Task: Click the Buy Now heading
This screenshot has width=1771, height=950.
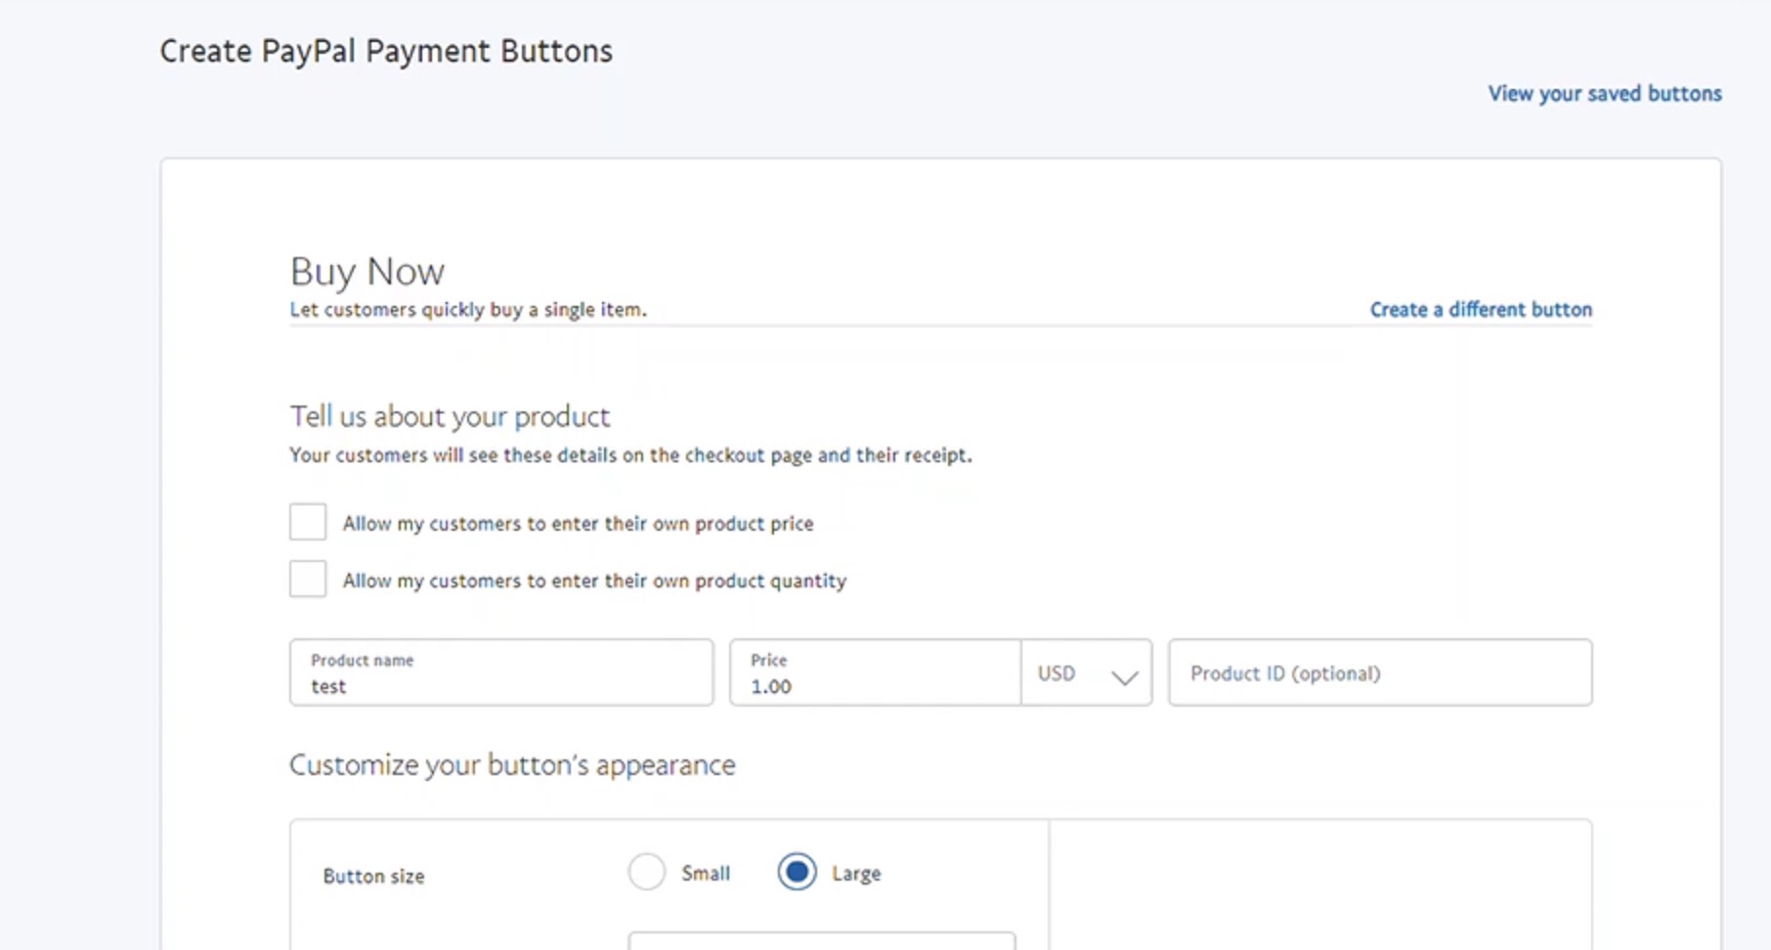Action: point(367,272)
